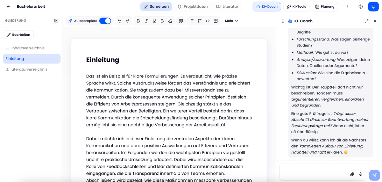382x182 pixels.
Task: Open help via question mark icon
Action: tap(361, 6)
